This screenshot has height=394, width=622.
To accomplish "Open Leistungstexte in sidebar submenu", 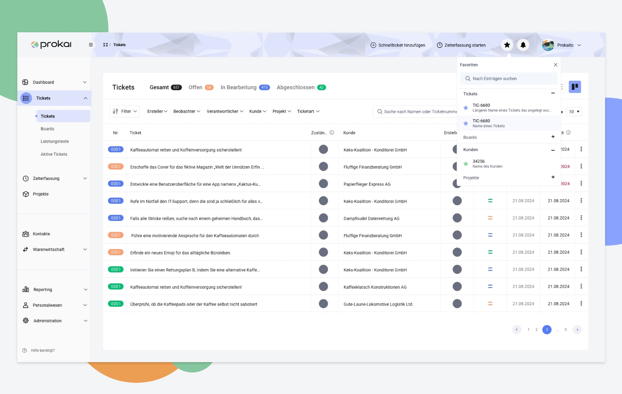I will click(55, 141).
